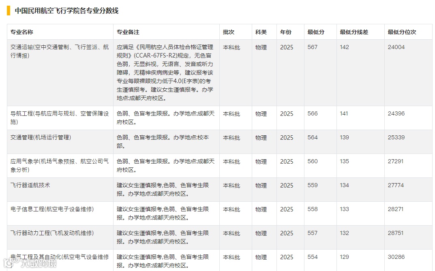Click score difference 129
Screen dimensions: 435x271
pyautogui.click(x=344, y=257)
